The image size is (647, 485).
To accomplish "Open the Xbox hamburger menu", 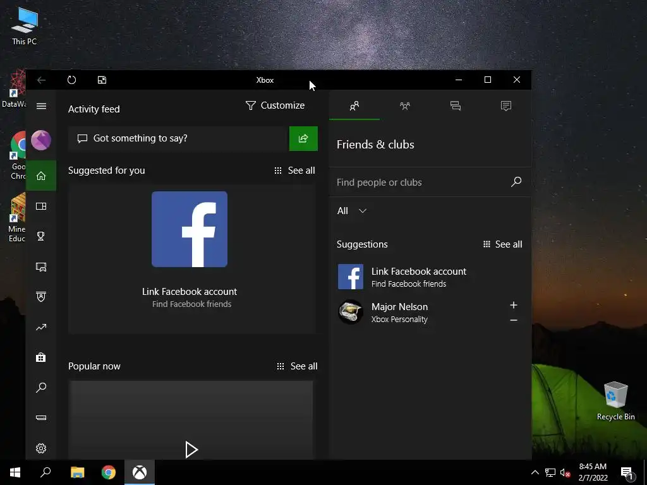I will (x=41, y=106).
